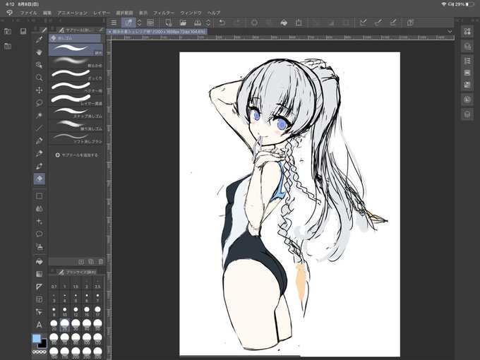Create a new canvas from the command bar

[168, 23]
